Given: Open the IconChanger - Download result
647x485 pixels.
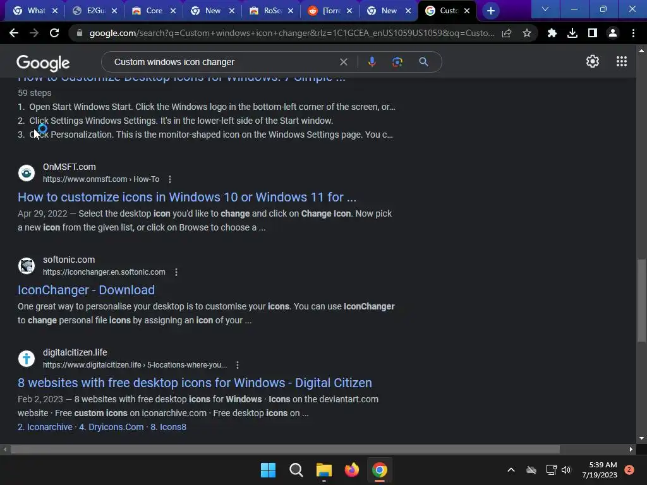Looking at the screenshot, I should click(86, 290).
